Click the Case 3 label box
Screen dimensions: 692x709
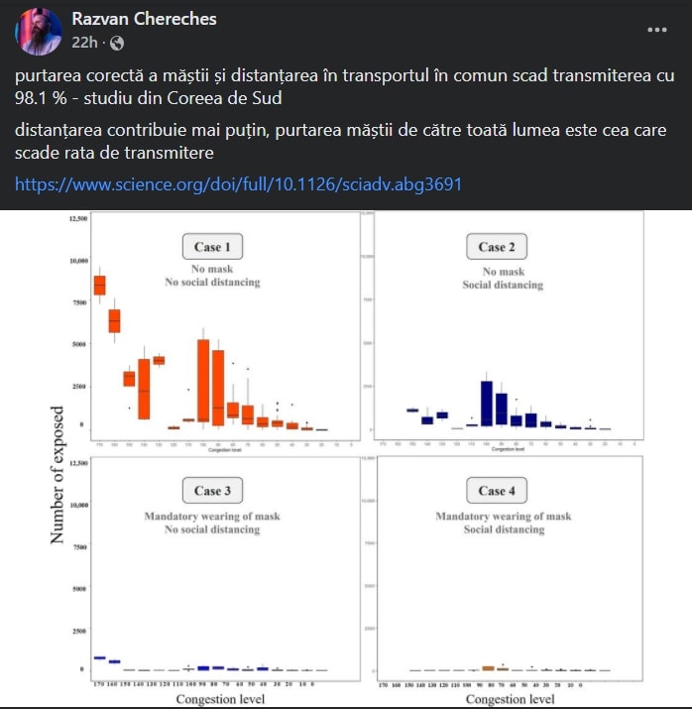pos(212,490)
